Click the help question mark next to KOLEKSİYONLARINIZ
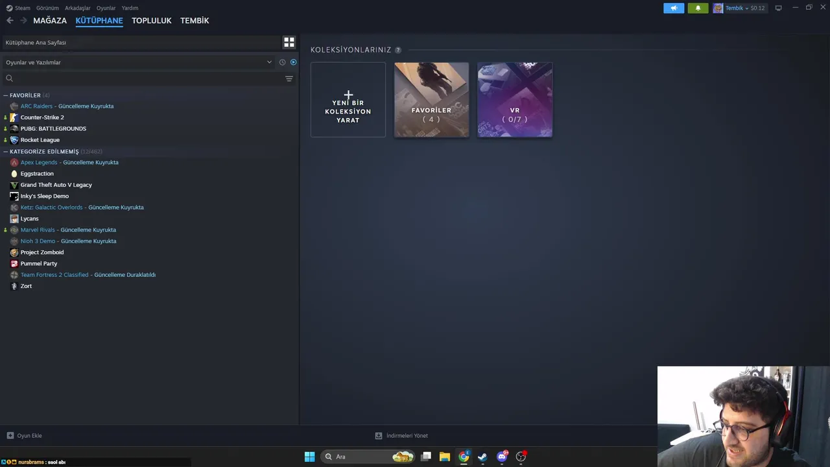 [x=398, y=50]
